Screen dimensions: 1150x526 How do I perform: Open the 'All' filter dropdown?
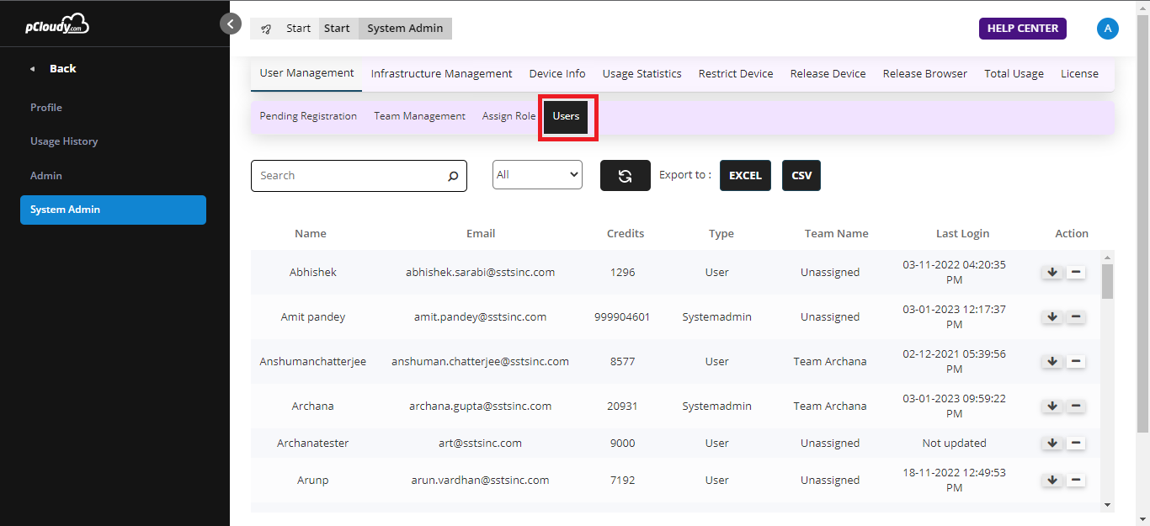pos(537,175)
